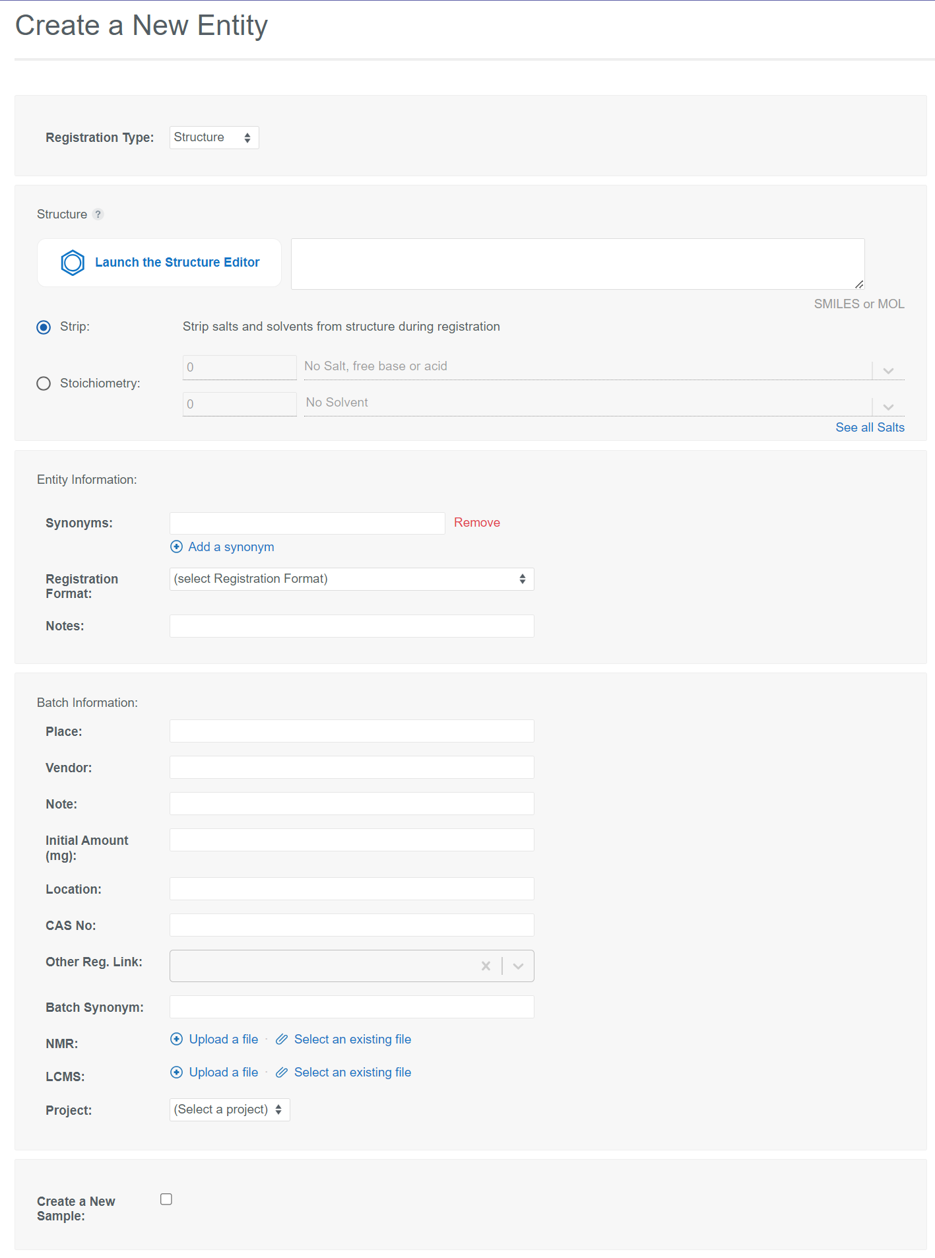
Task: Enable the Create a New Sample checkbox
Action: 166,1199
